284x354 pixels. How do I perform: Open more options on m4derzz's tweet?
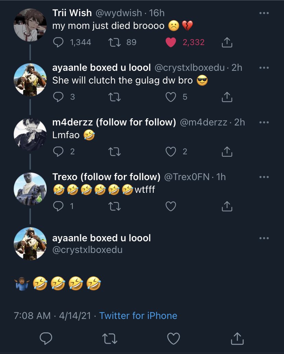tap(264, 122)
